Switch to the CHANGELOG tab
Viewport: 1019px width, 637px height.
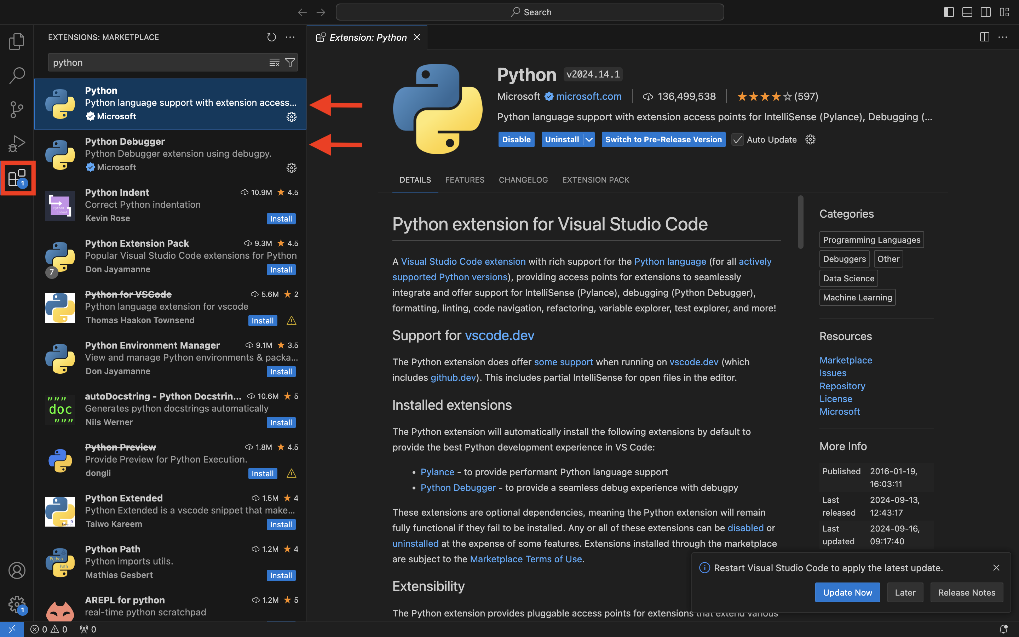click(x=523, y=180)
